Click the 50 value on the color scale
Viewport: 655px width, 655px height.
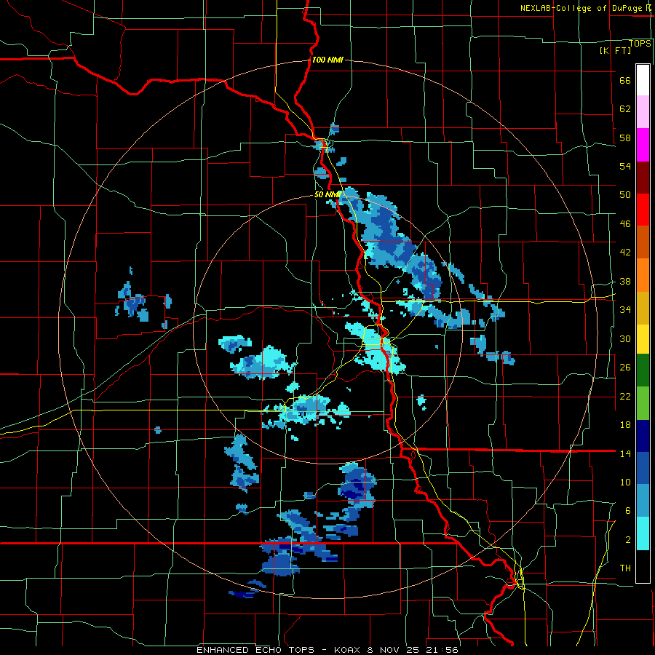coord(625,194)
